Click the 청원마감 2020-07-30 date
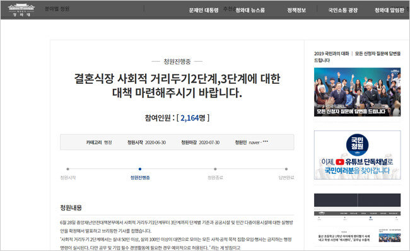This screenshot has height=251, width=410. (x=201, y=143)
